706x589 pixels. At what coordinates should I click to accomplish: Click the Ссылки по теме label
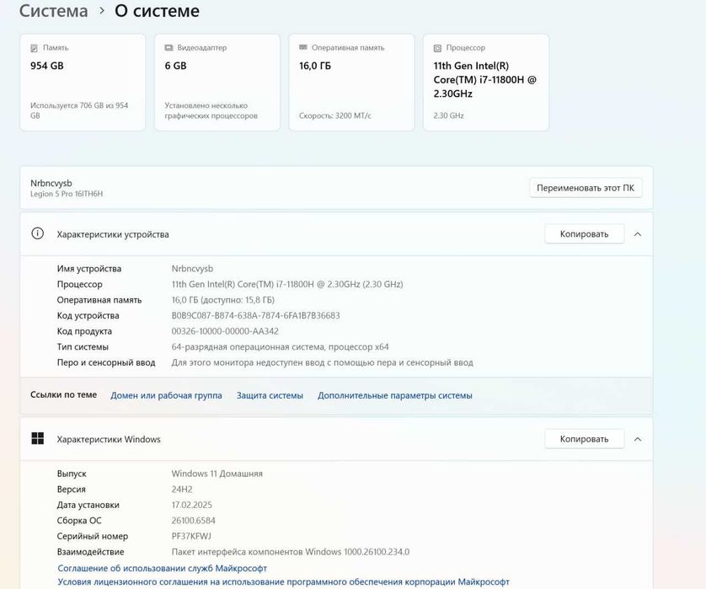coord(63,394)
